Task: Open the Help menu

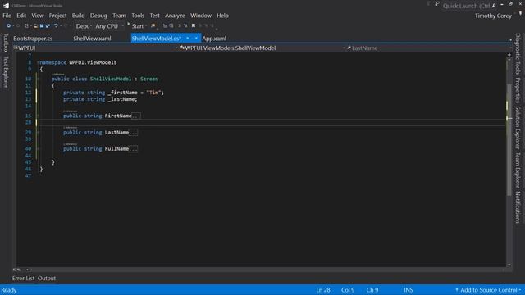Action: pos(222,16)
